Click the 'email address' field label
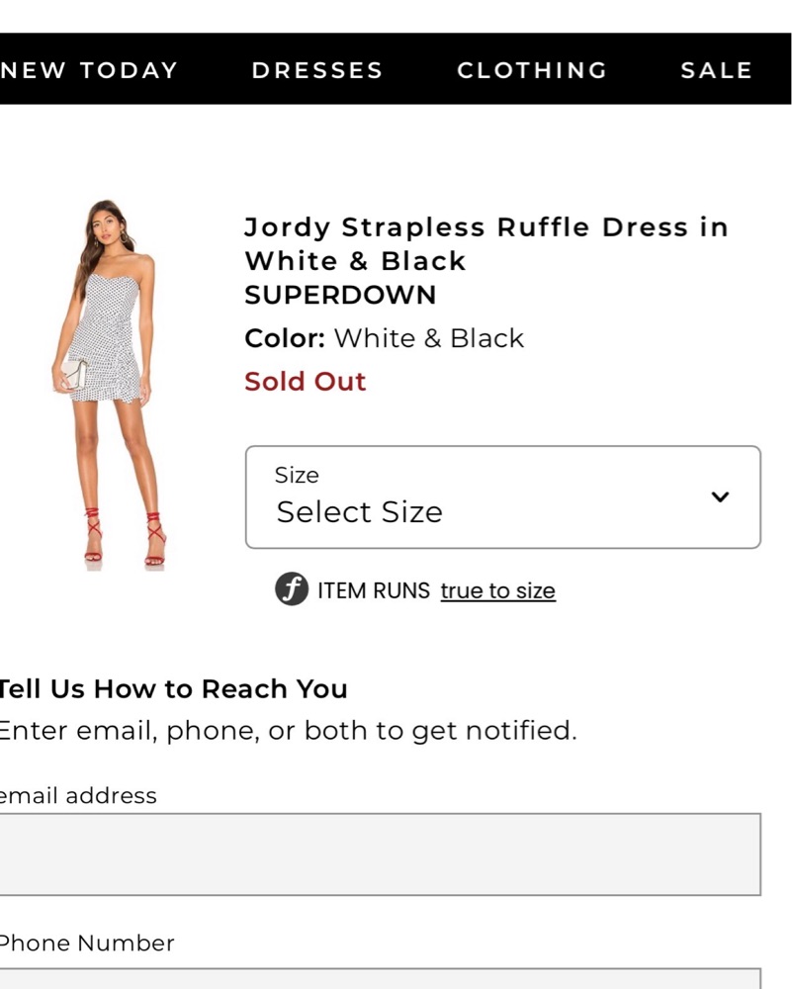This screenshot has height=989, width=792. (x=78, y=795)
